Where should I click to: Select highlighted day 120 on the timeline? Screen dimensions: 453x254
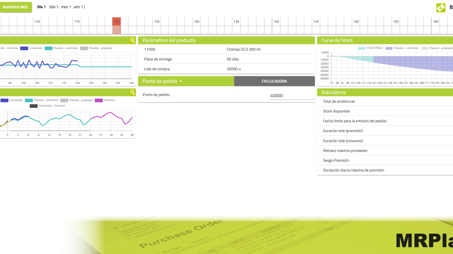pos(116,26)
